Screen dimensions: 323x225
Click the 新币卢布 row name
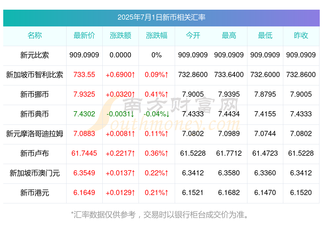coord(35,153)
